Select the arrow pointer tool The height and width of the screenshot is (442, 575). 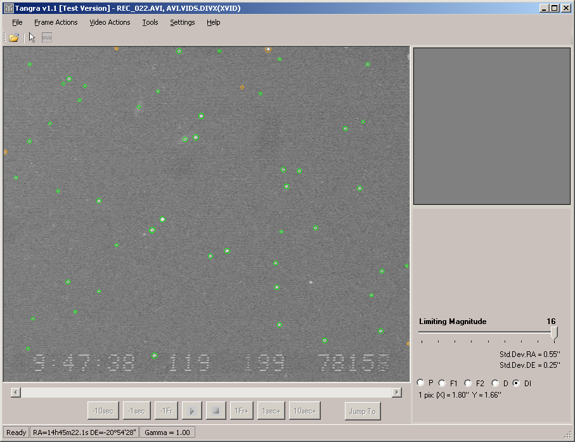point(32,37)
